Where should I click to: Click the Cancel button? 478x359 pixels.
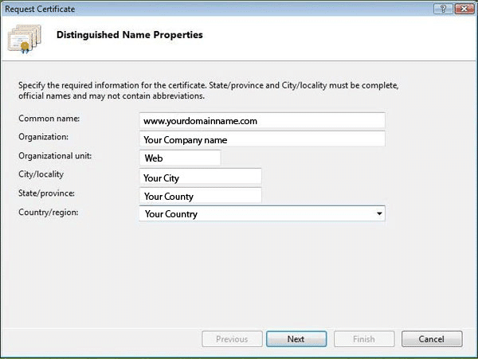click(x=432, y=339)
